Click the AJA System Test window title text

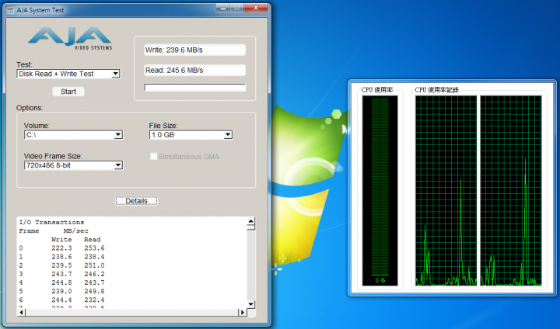[40, 10]
